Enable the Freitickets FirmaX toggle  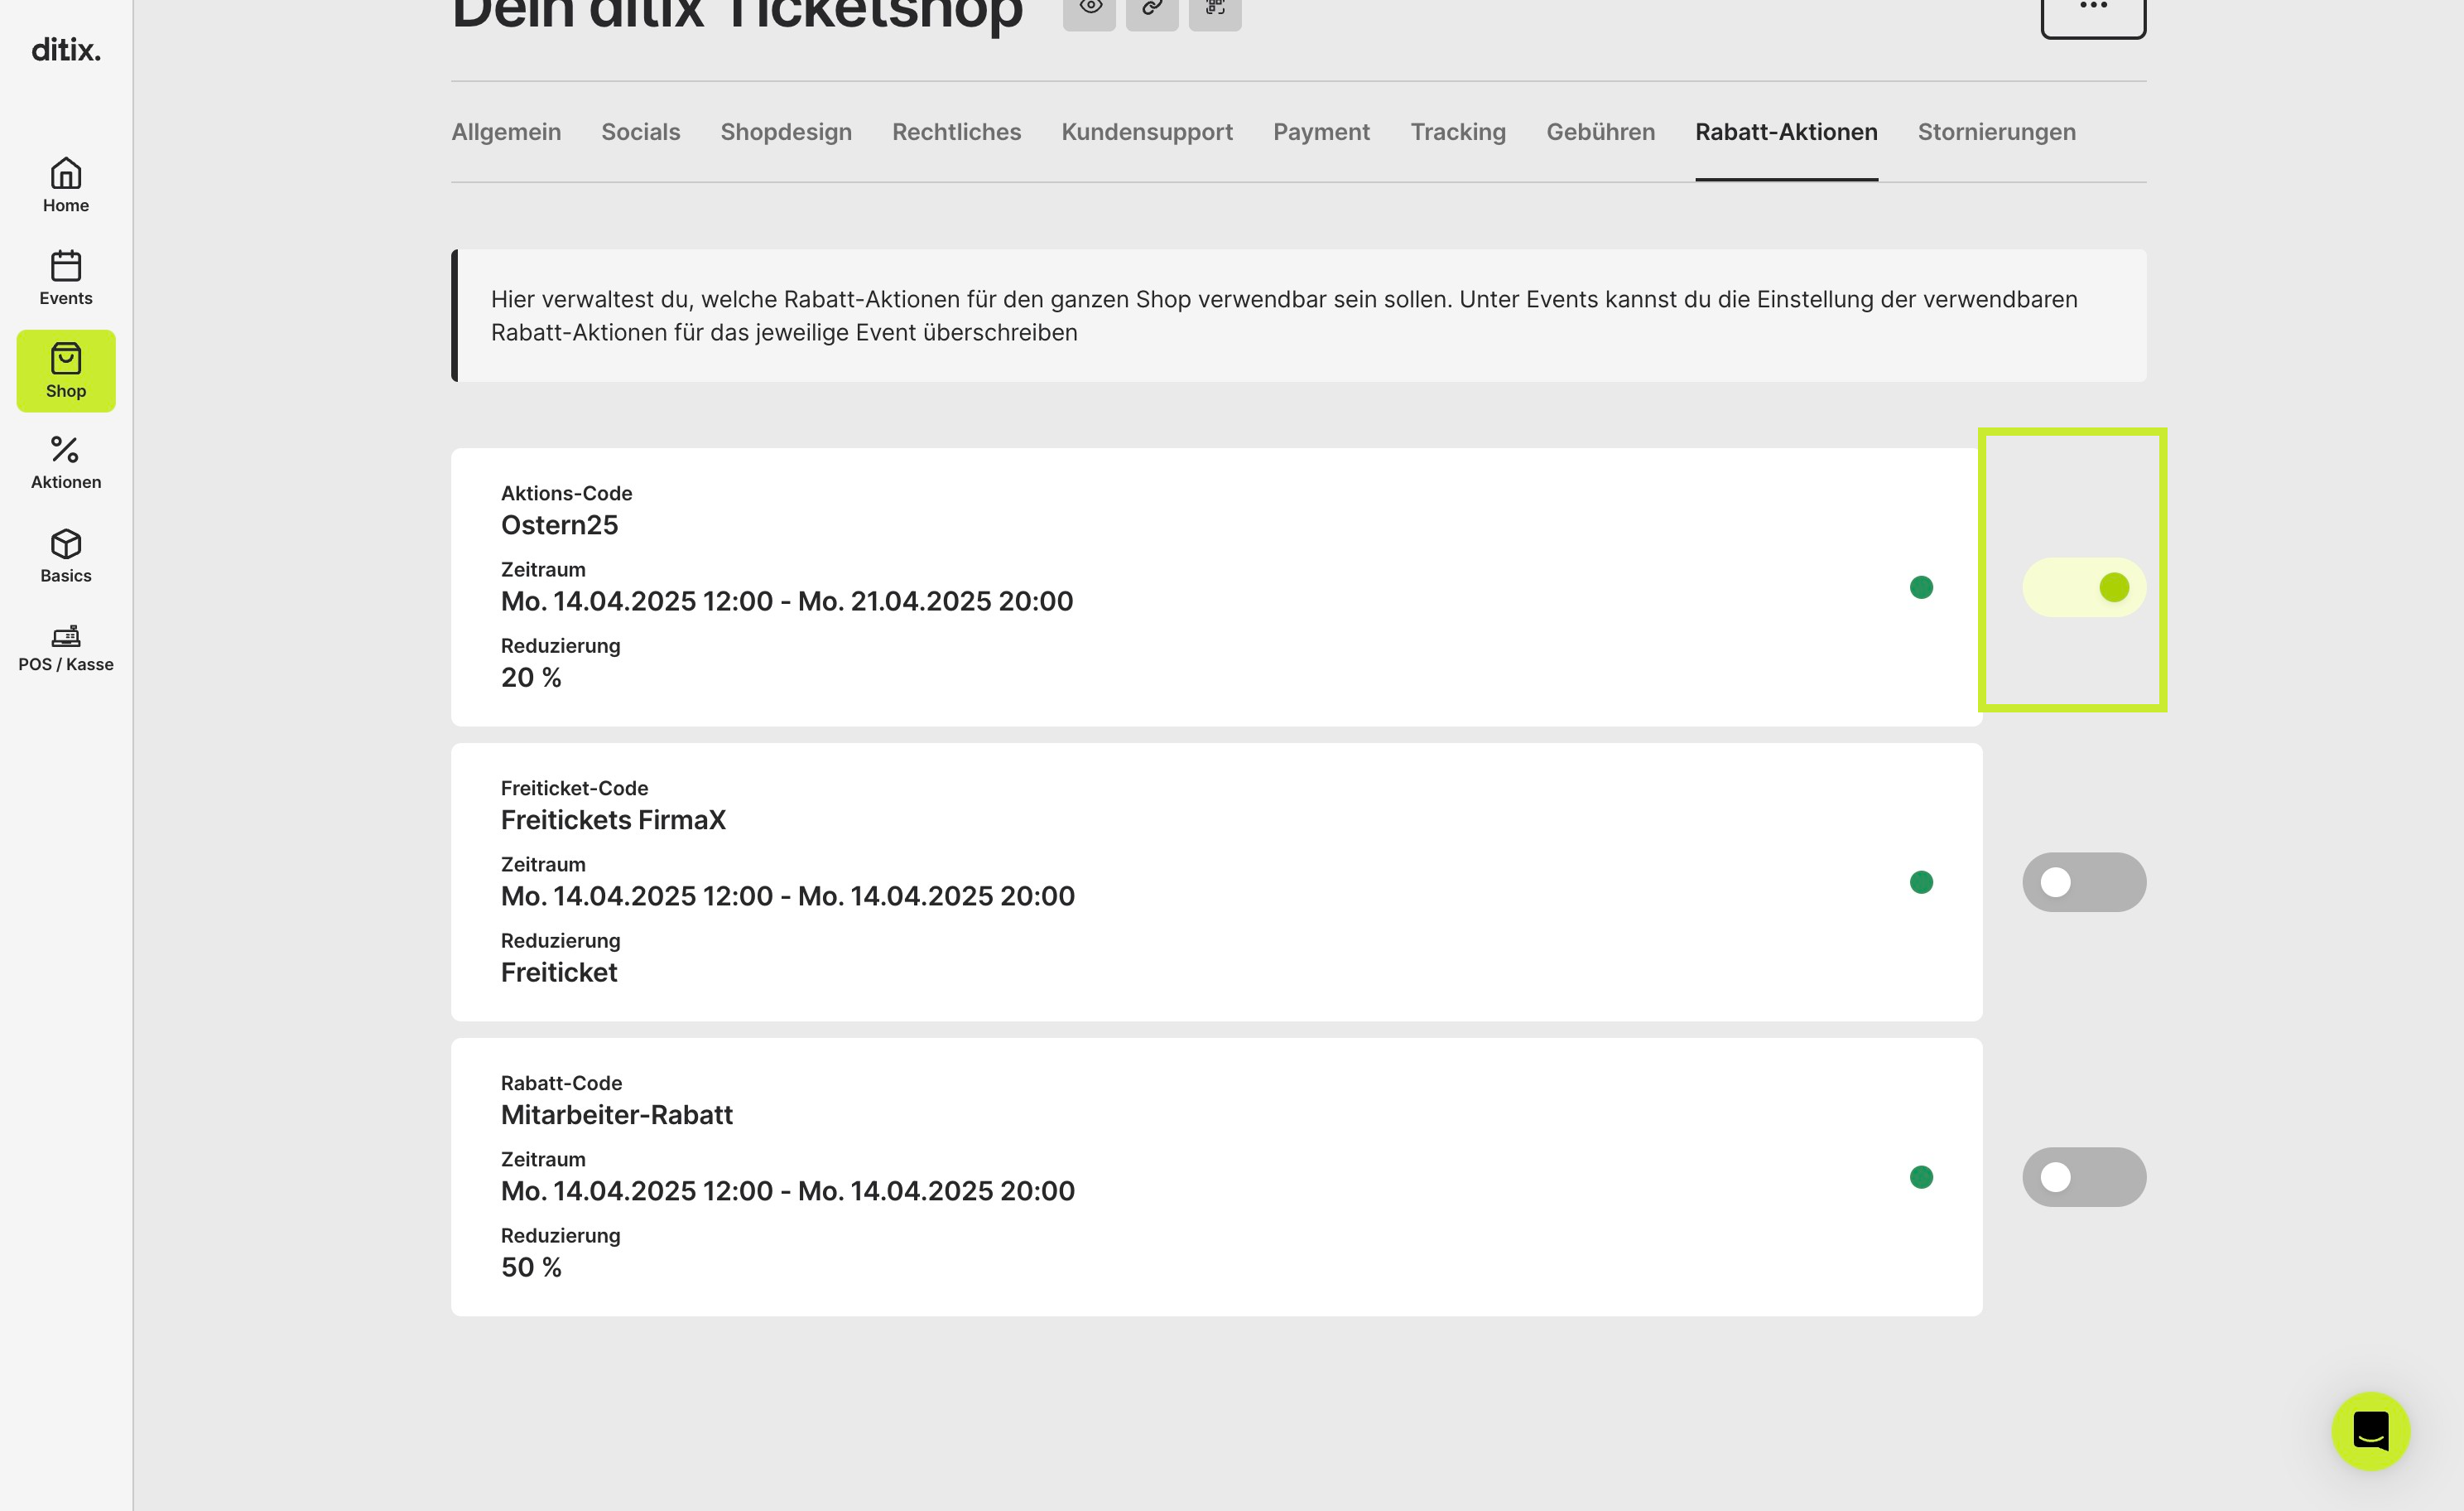[2084, 882]
